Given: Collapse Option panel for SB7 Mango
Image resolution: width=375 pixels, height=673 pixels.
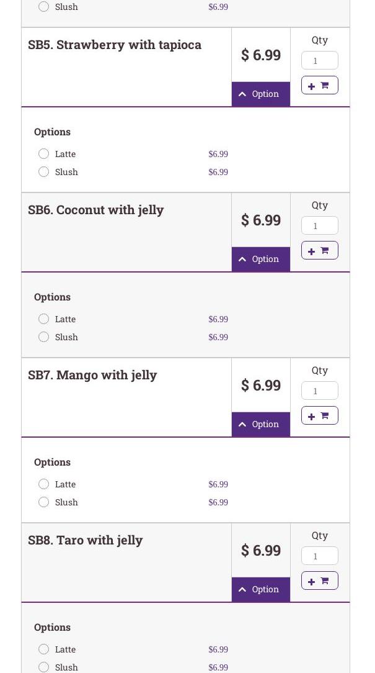Looking at the screenshot, I should (260, 424).
